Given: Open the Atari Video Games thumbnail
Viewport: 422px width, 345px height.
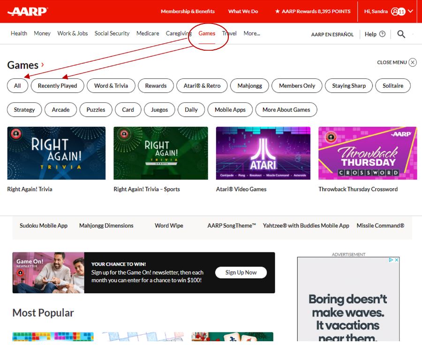Looking at the screenshot, I should [263, 153].
